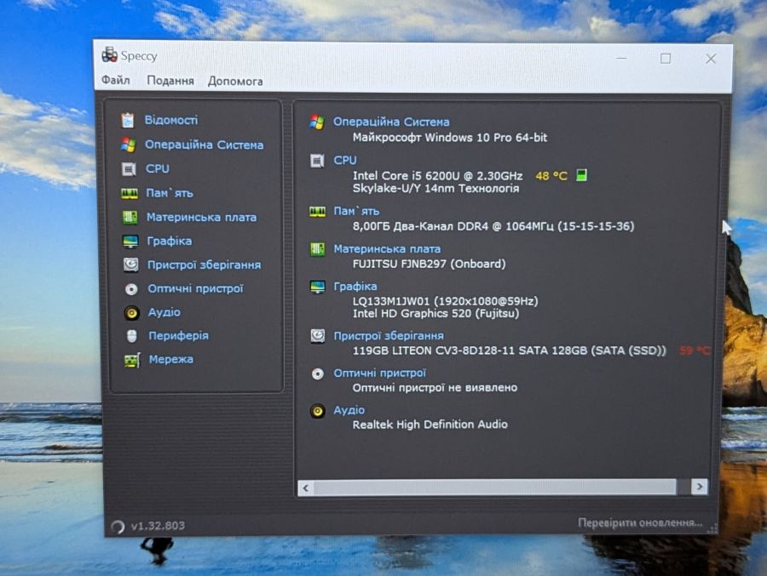Minimize the Speccy window

(621, 58)
